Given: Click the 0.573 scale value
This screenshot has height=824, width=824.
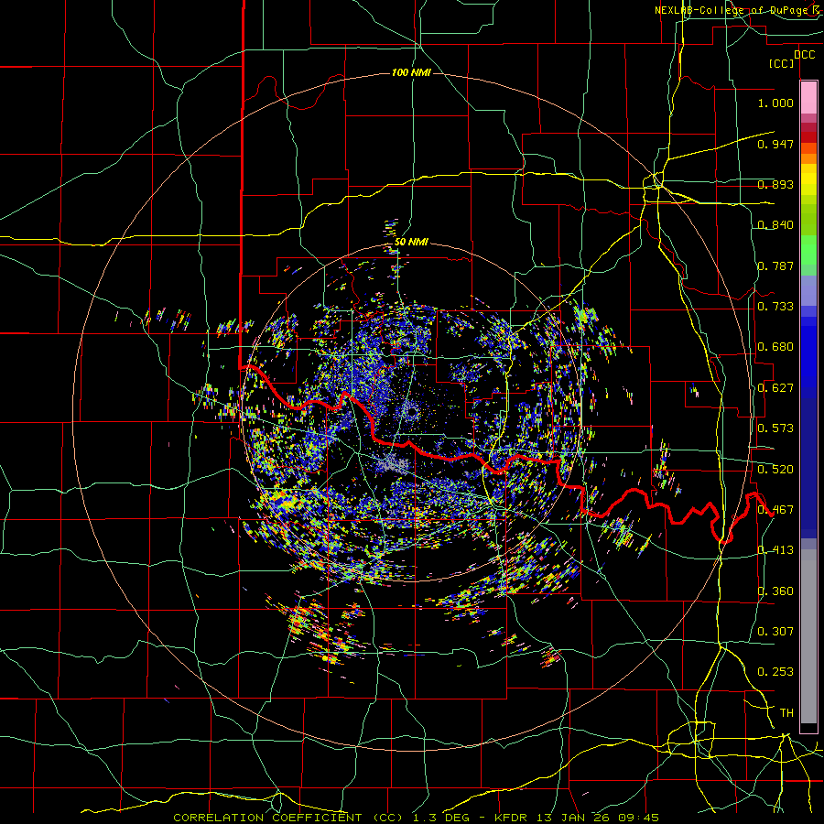Looking at the screenshot, I should click(x=775, y=428).
